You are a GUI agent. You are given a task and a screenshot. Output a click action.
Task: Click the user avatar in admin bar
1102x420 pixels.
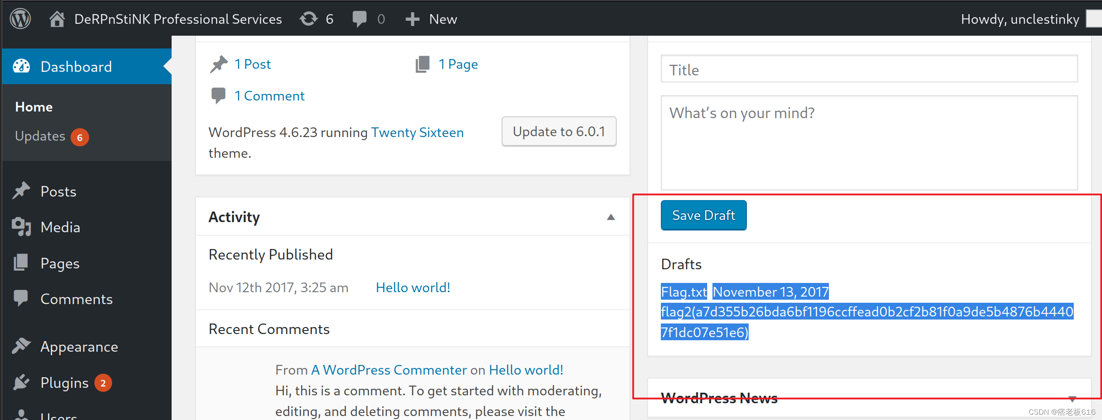coord(1094,19)
